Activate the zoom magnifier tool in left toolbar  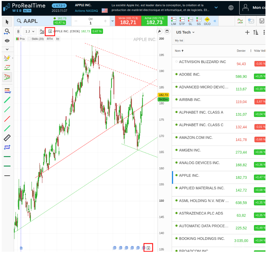7,32
